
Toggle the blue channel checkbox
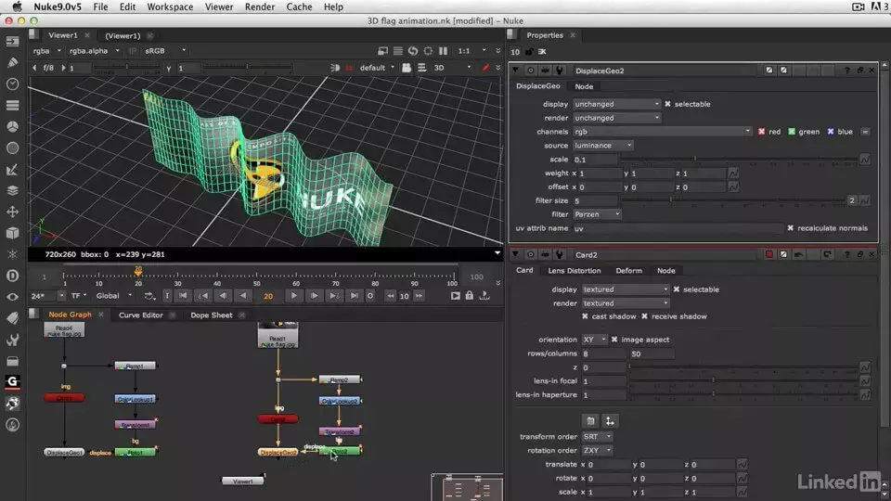[831, 132]
